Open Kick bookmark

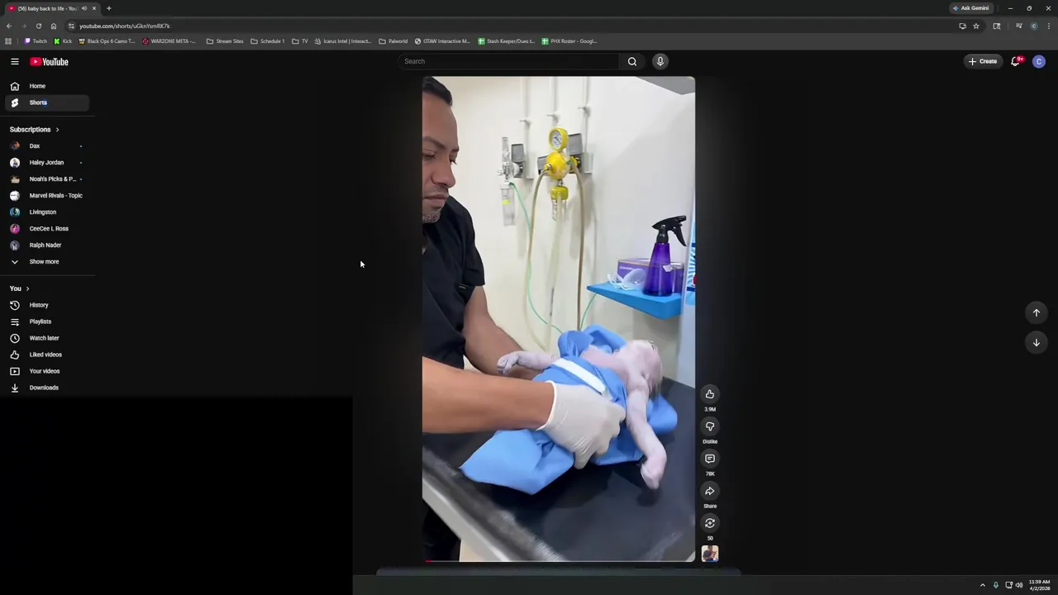pyautogui.click(x=63, y=41)
